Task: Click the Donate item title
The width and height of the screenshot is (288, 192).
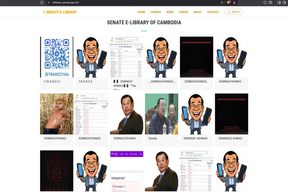Action: 153,138
